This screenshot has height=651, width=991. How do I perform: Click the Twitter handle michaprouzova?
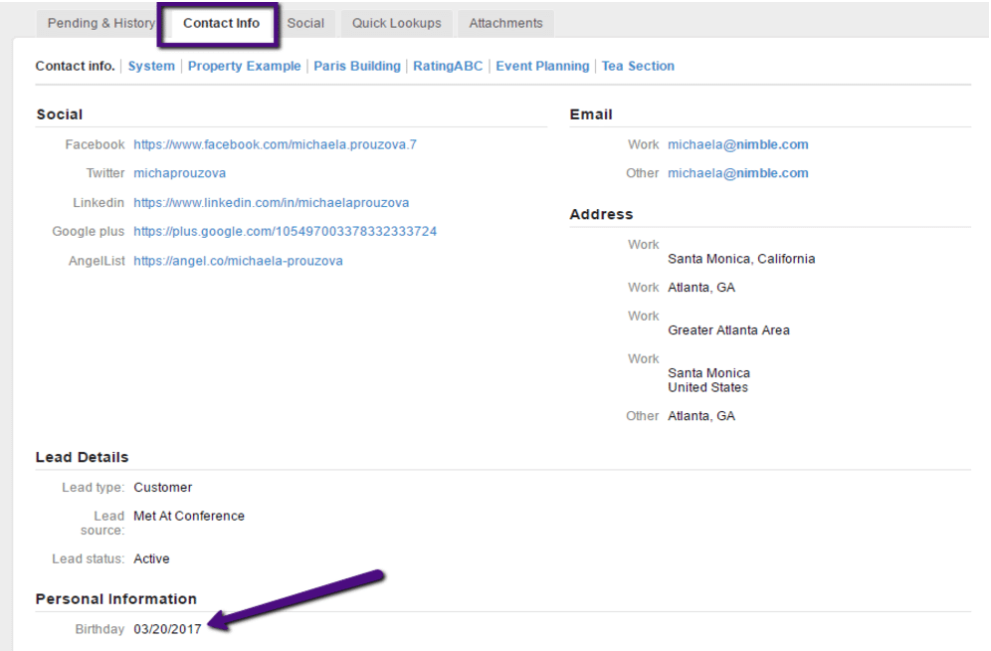179,173
